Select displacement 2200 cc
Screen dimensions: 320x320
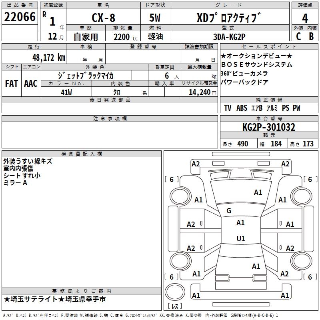(126, 37)
